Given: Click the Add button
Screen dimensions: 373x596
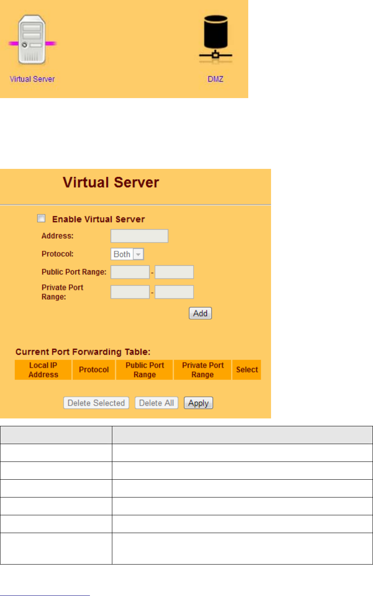Looking at the screenshot, I should pyautogui.click(x=200, y=313).
